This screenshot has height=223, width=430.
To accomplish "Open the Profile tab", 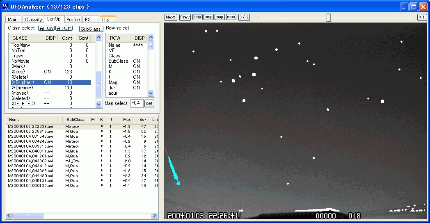I will pyautogui.click(x=73, y=20).
